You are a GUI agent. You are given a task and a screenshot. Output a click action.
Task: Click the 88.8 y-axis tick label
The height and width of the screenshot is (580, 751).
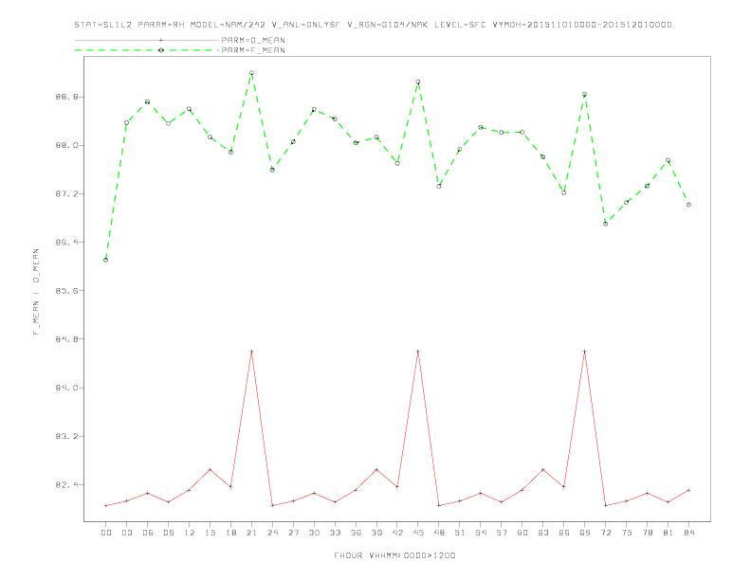point(66,98)
